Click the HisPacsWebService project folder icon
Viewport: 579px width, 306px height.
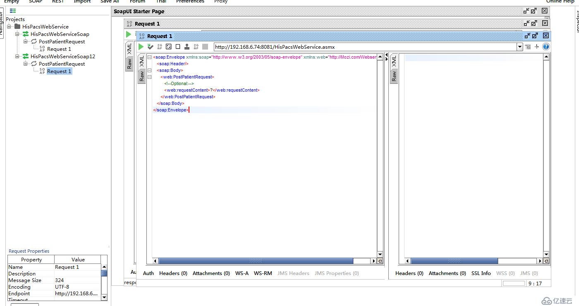pyautogui.click(x=17, y=26)
